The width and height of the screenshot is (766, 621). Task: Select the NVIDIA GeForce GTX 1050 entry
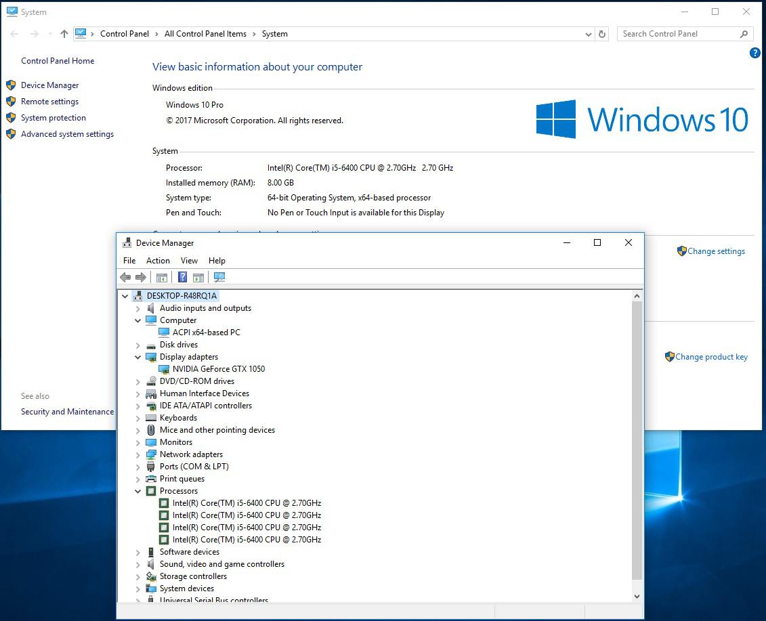tap(219, 369)
